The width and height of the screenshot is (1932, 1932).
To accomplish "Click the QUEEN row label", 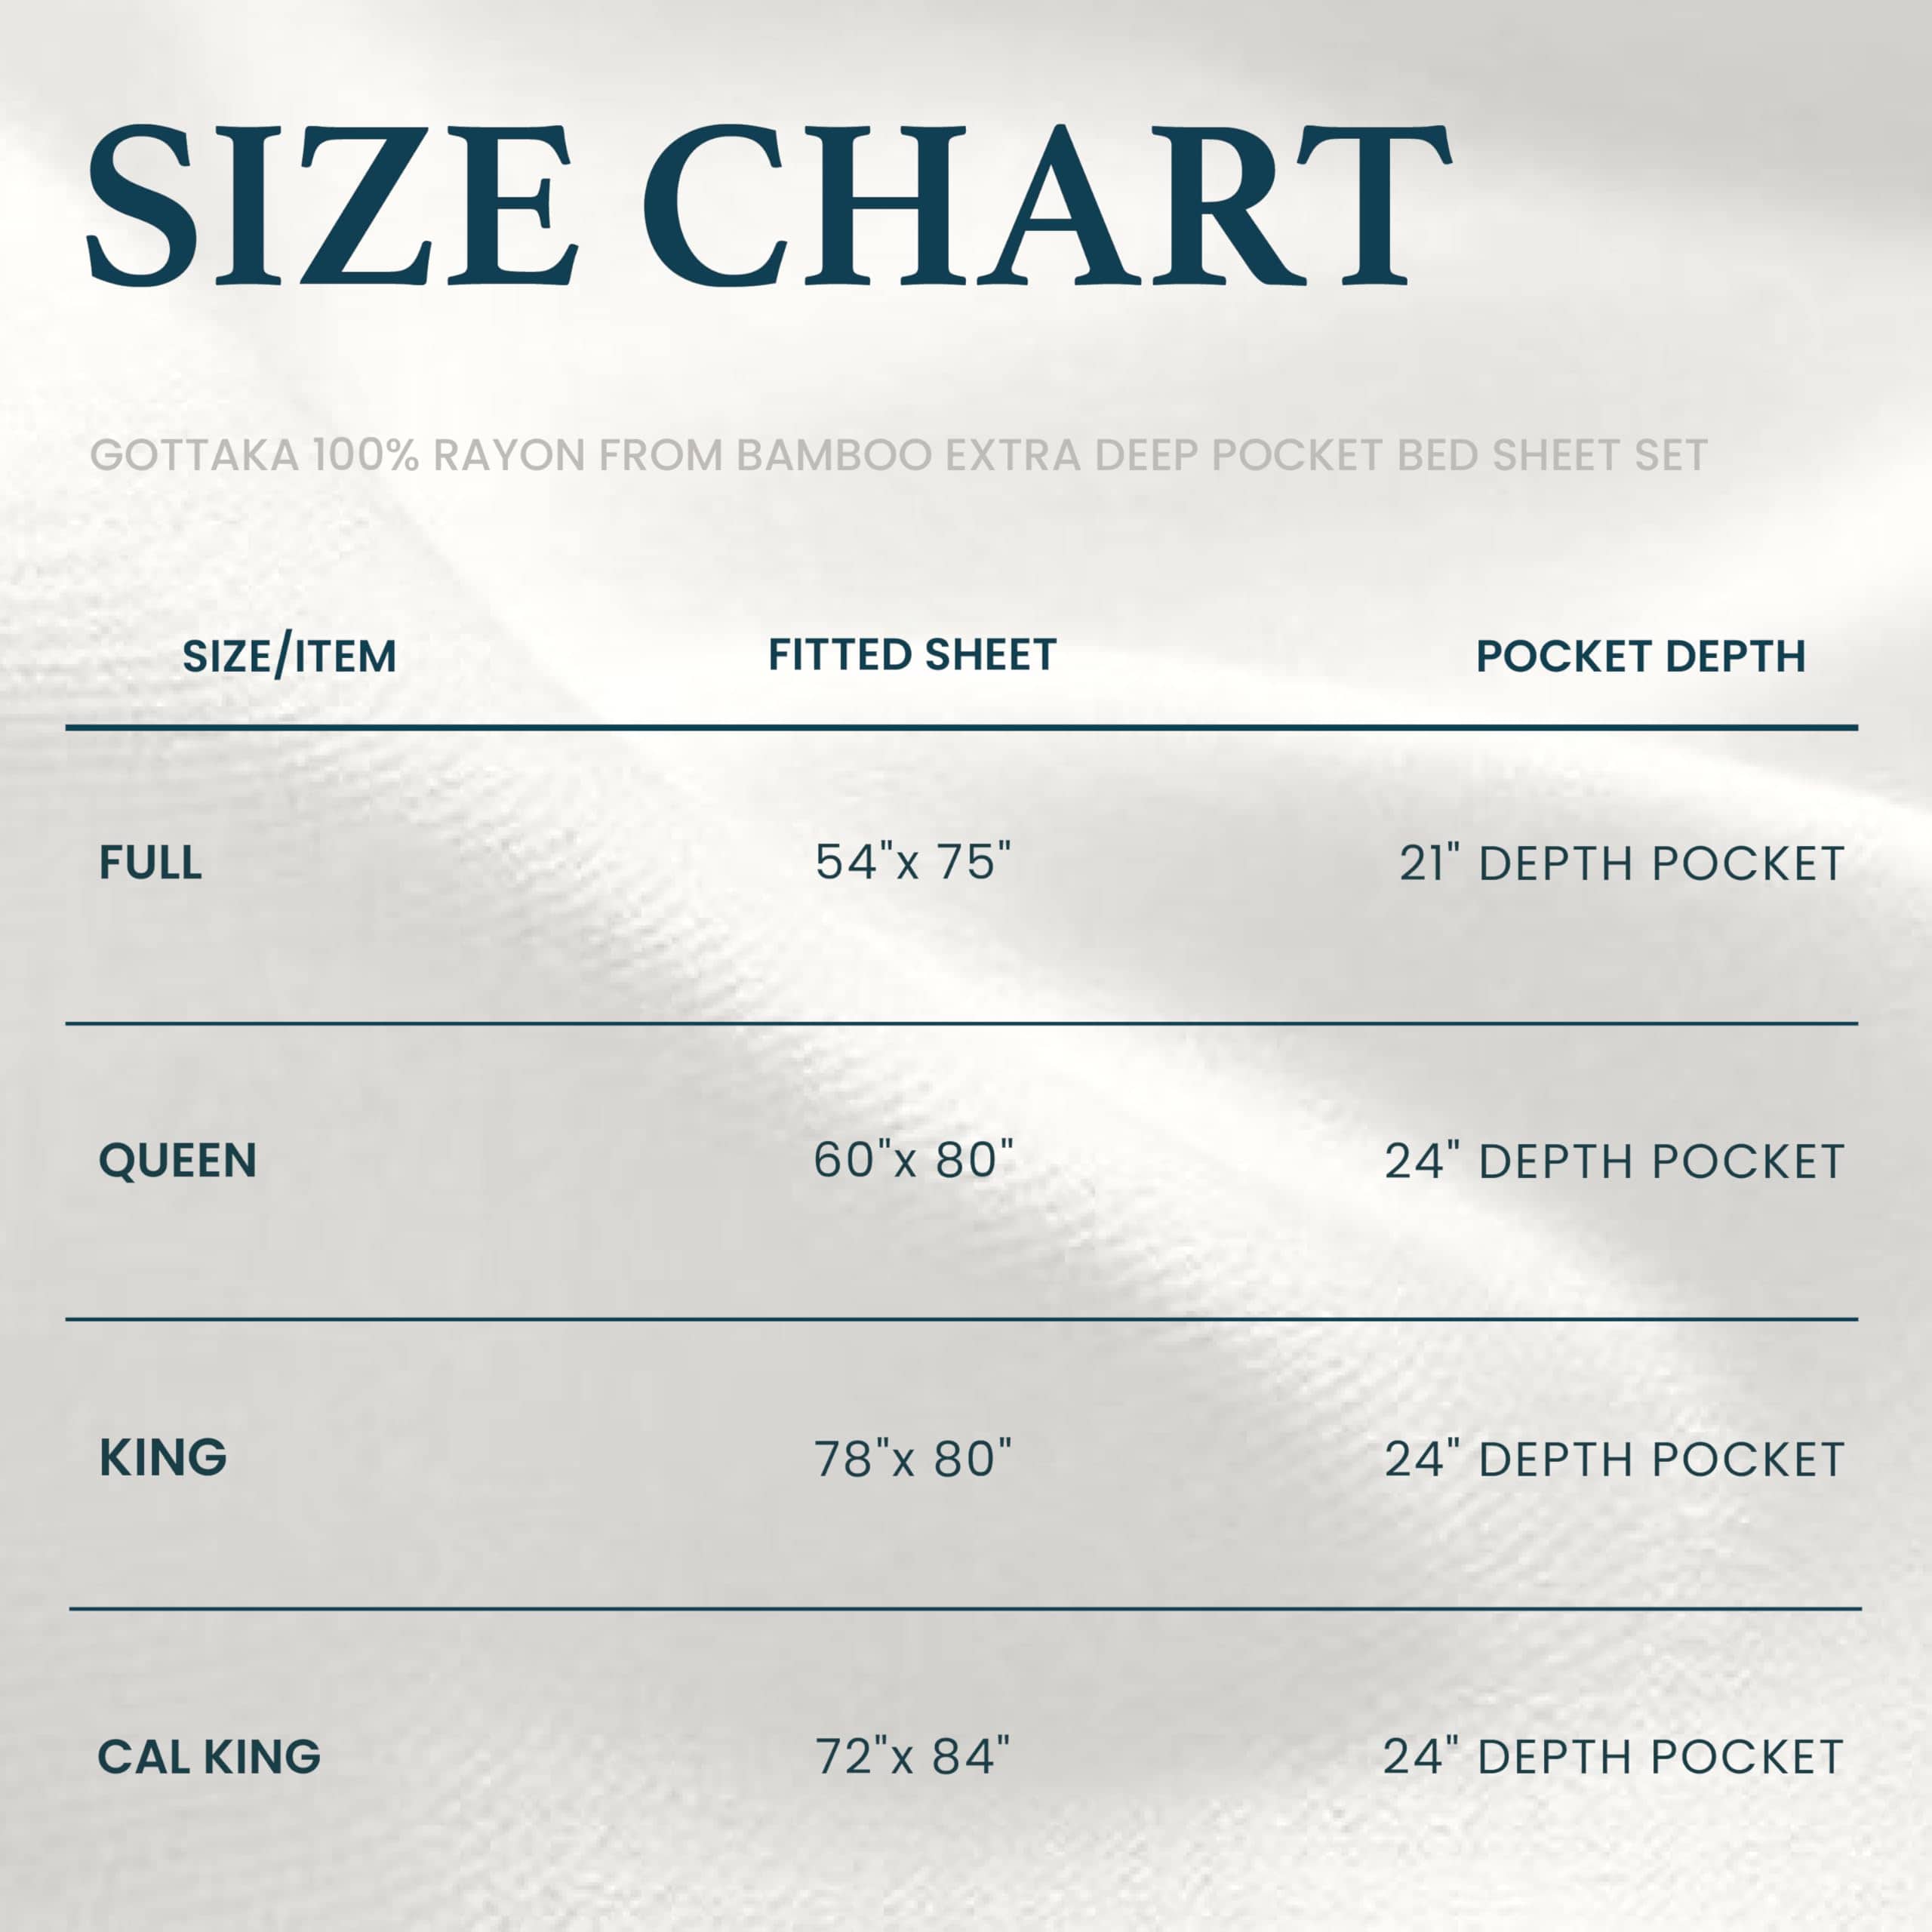I will pos(178,1161).
